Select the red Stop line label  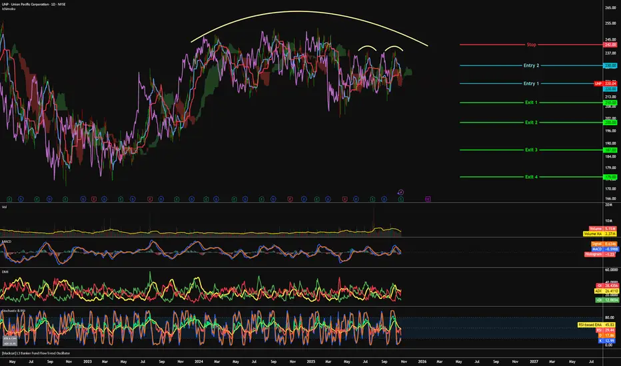tap(531, 45)
